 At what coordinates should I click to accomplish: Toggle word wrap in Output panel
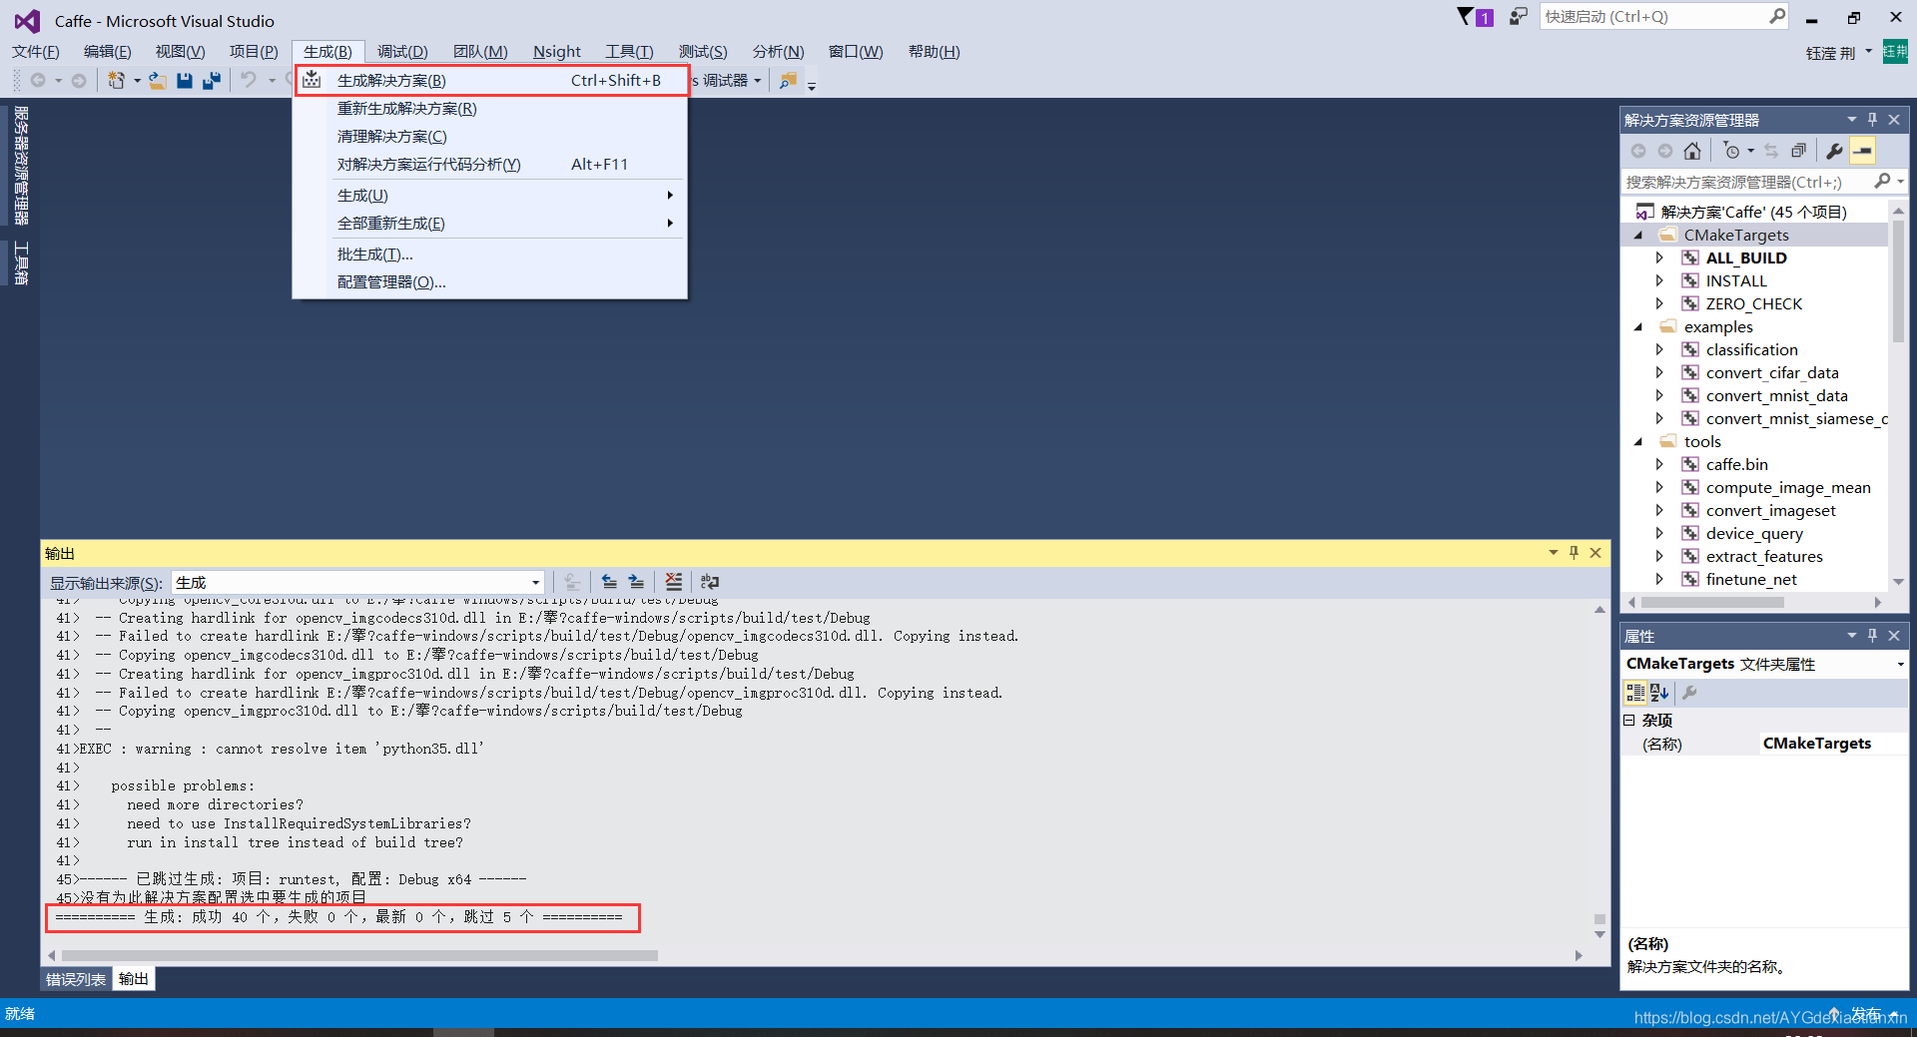(710, 582)
